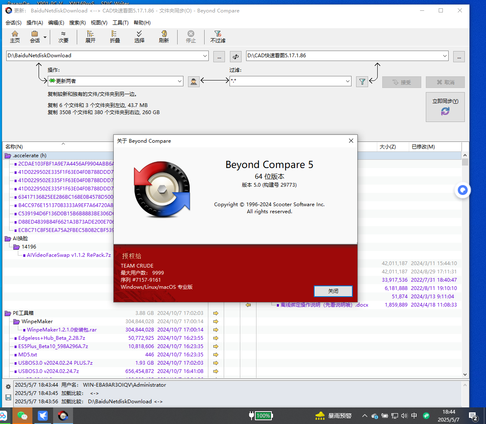Screen dimensions: 486x424
Task: Click the filter funnel icon button
Action: click(x=362, y=82)
